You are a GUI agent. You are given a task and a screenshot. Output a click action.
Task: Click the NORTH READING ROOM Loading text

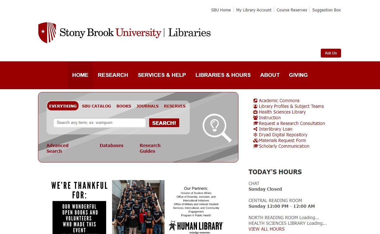pyautogui.click(x=284, y=218)
